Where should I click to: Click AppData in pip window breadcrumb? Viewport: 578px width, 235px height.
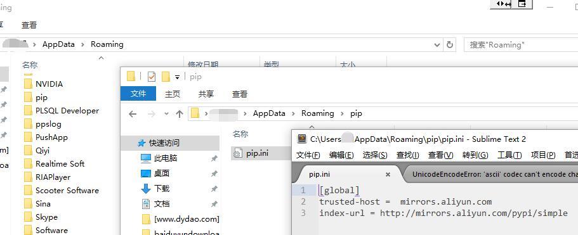(269, 113)
